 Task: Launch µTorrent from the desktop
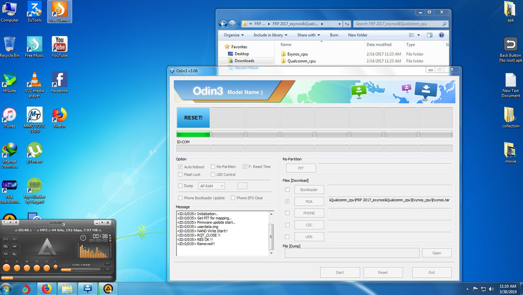34,152
